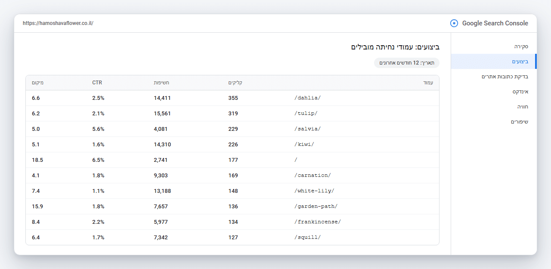
Task: Click the 15,561 impressions value
Action: (x=162, y=114)
